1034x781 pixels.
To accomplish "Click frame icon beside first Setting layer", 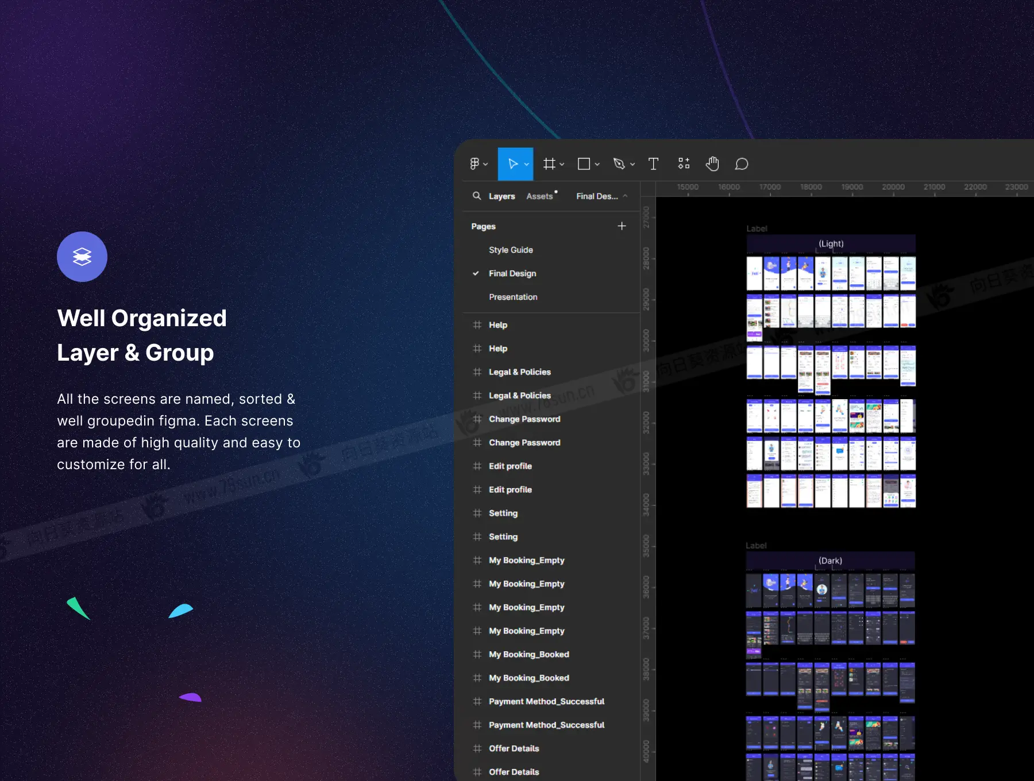I will 477,513.
